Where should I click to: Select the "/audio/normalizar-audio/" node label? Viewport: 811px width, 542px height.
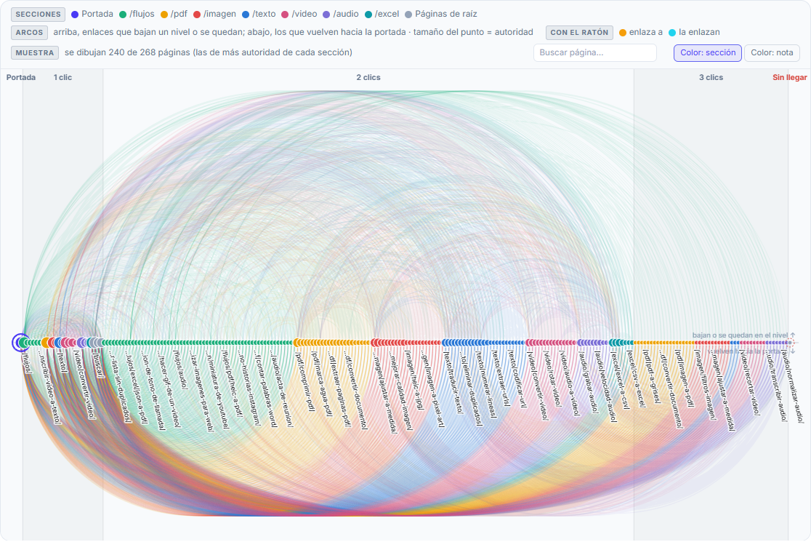coord(793,387)
